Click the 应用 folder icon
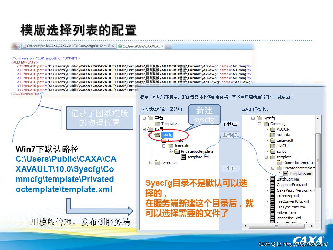 tap(151, 129)
